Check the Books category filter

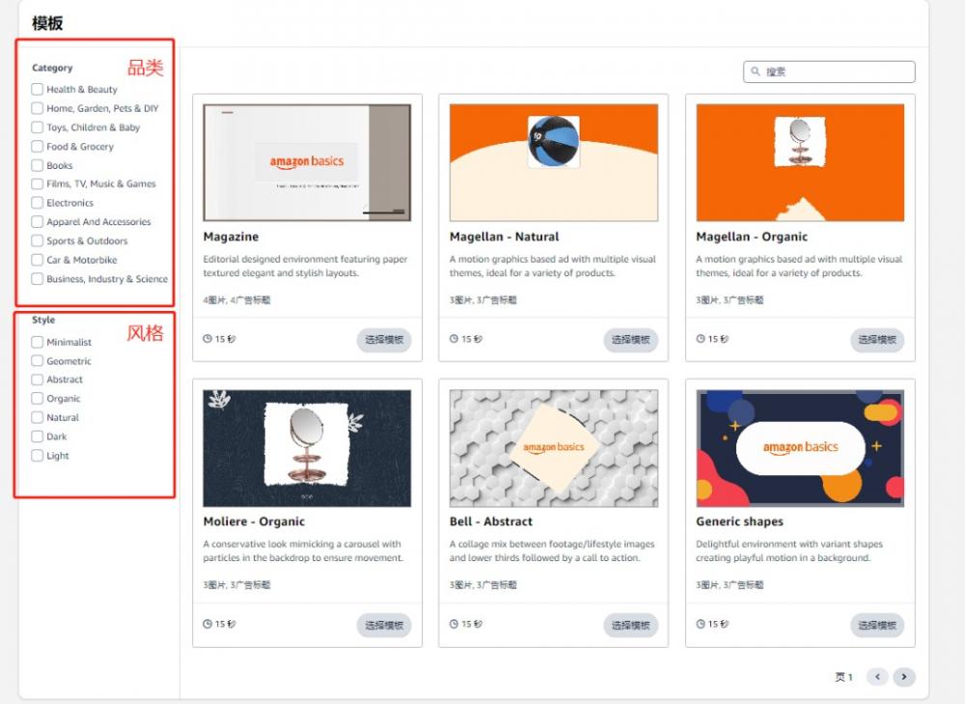38,165
